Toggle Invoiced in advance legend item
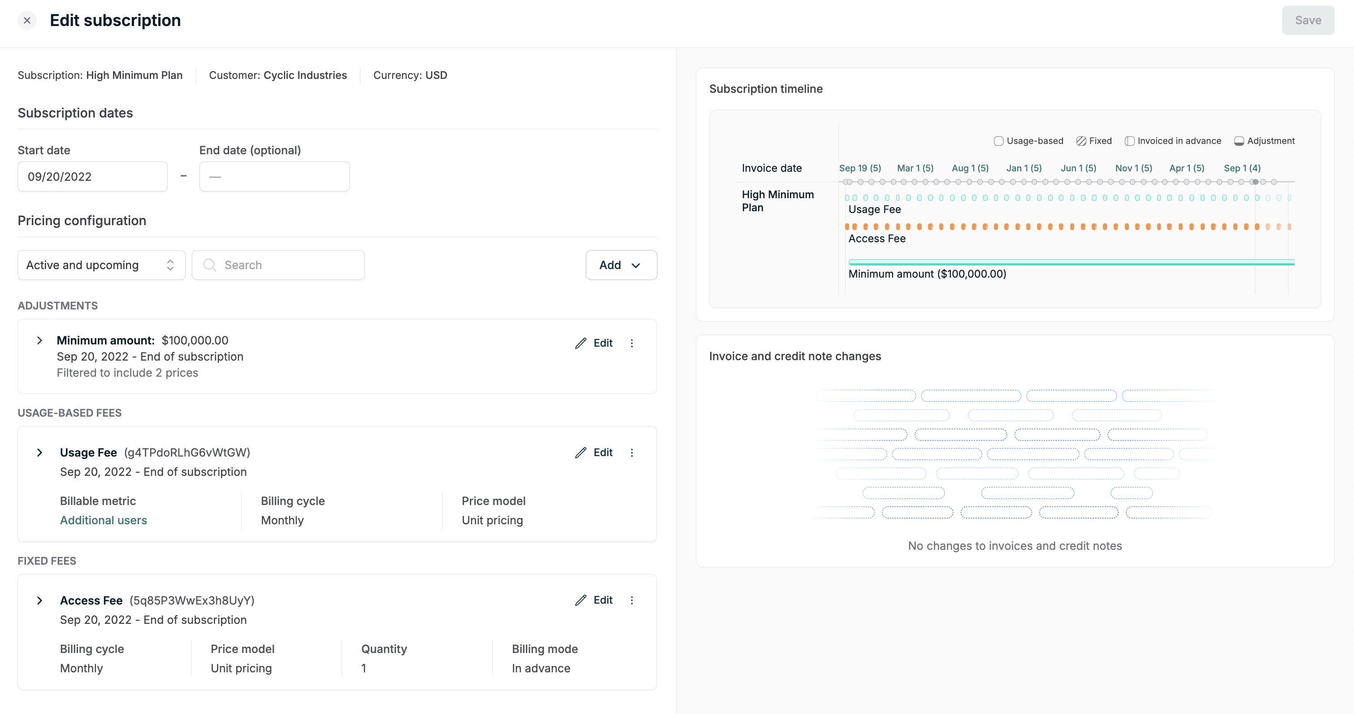The width and height of the screenshot is (1354, 714). pos(1173,141)
